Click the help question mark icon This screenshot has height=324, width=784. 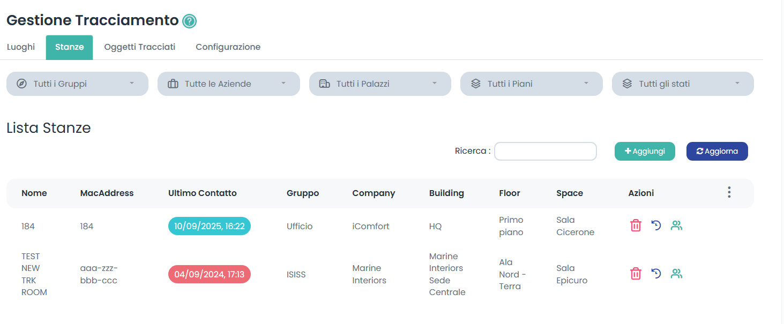(189, 21)
